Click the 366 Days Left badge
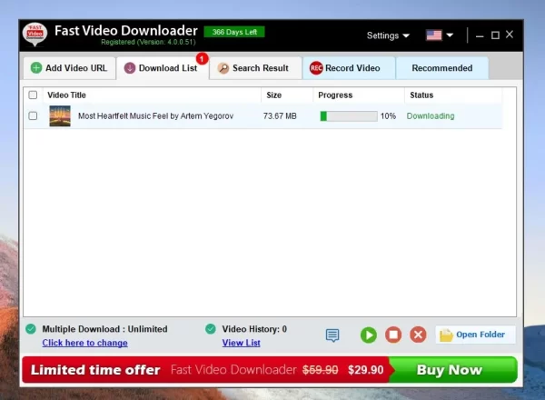Viewport: 545px width, 400px height. click(234, 32)
